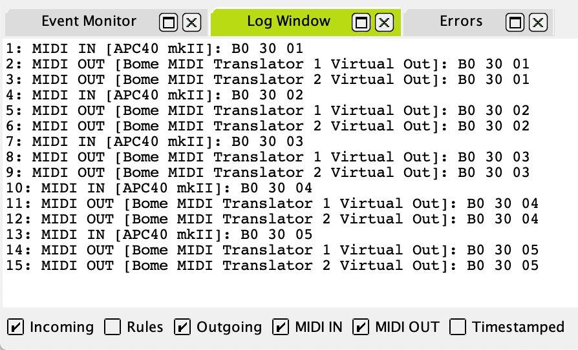Close the Errors panel
This screenshot has height=350, width=578.
[x=538, y=23]
